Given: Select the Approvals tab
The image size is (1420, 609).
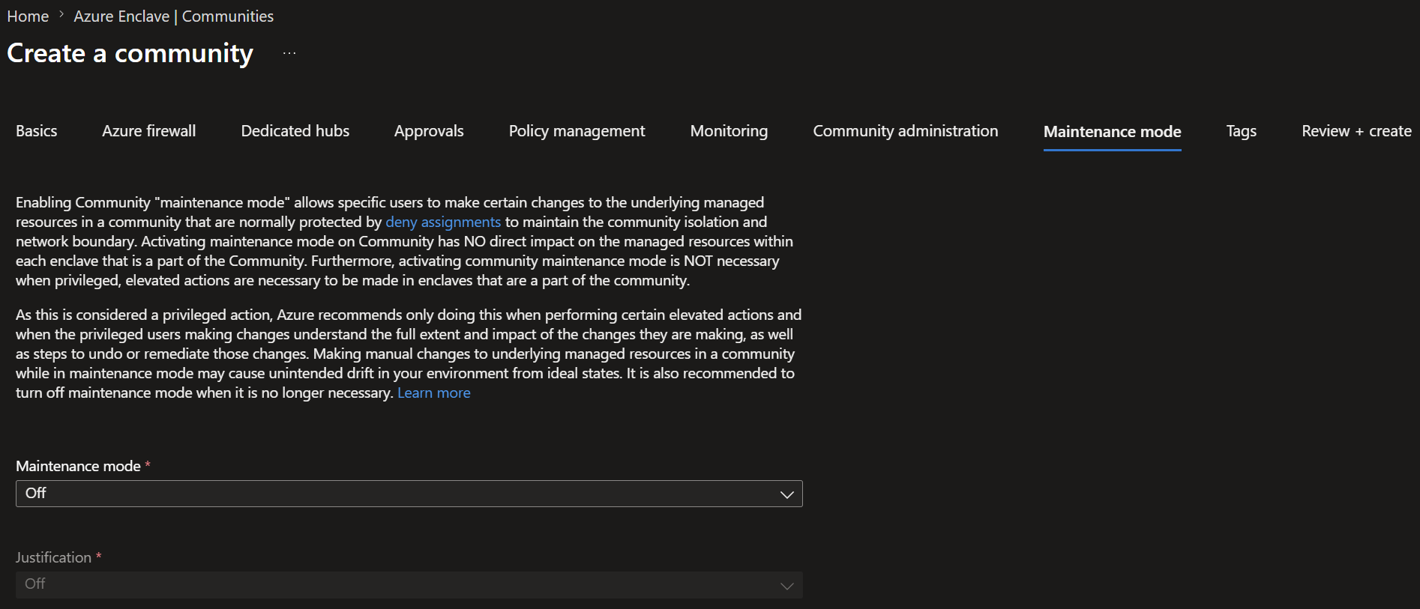Looking at the screenshot, I should pyautogui.click(x=429, y=131).
